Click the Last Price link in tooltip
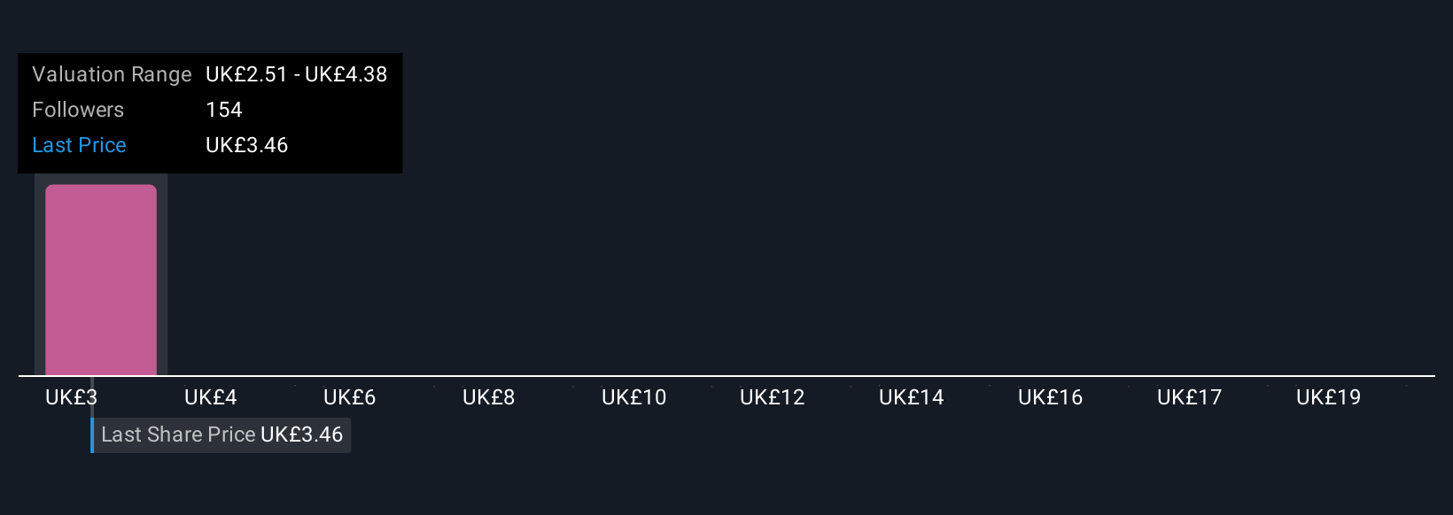The image size is (1453, 515). [x=79, y=145]
